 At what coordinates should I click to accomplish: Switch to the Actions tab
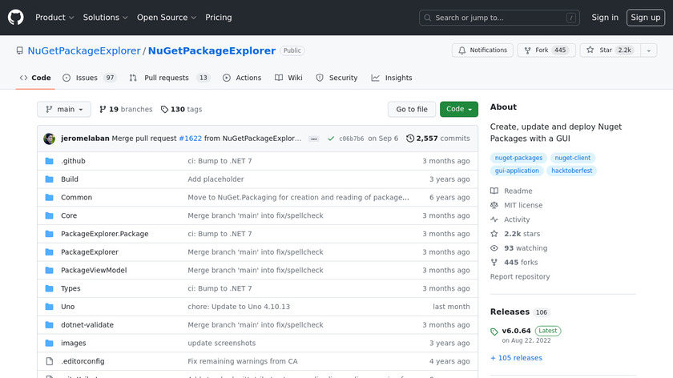tap(242, 78)
